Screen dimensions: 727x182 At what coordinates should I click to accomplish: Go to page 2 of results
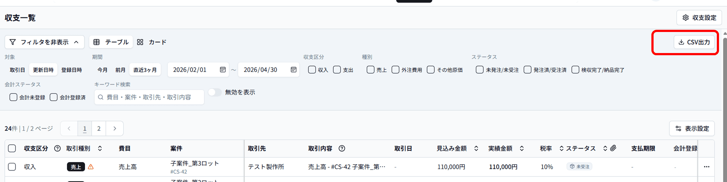pyautogui.click(x=99, y=129)
